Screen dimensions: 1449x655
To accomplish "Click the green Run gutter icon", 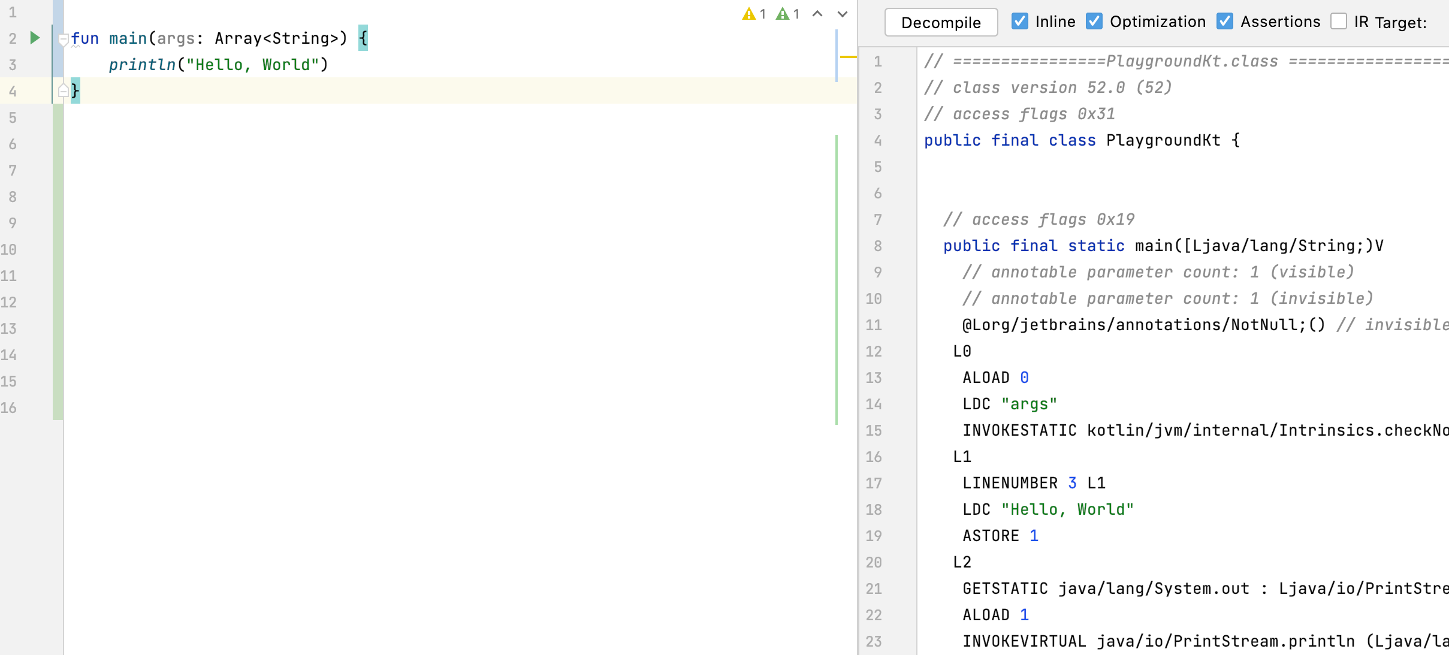I will pos(35,38).
